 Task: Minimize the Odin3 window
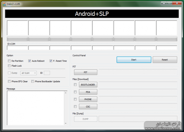[x=164, y=3]
